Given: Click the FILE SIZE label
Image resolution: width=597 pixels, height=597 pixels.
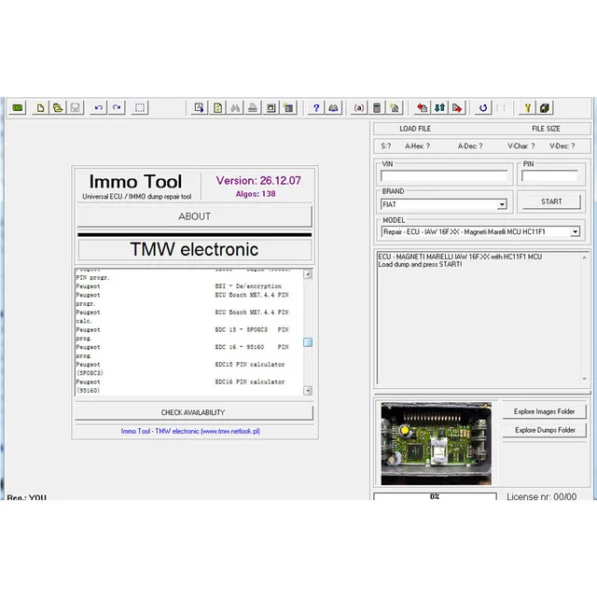Looking at the screenshot, I should [x=546, y=129].
